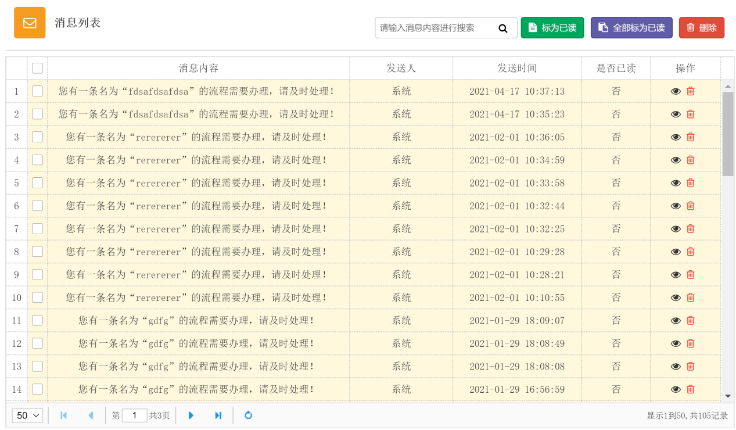Viewport: 736px width, 430px height.
Task: Delete message sent at 10:29:28
Action: point(691,252)
